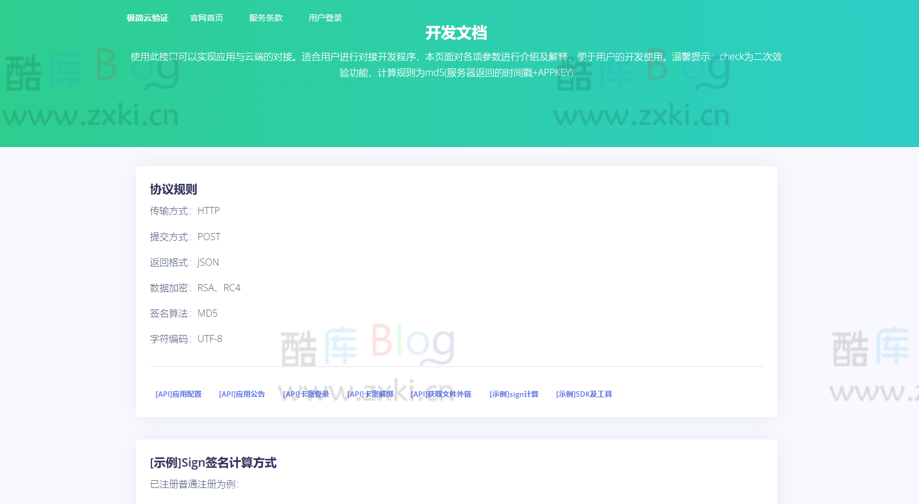Viewport: 919px width, 504px height.
Task: Click the JSON value beside 返回格式
Action: click(x=208, y=261)
